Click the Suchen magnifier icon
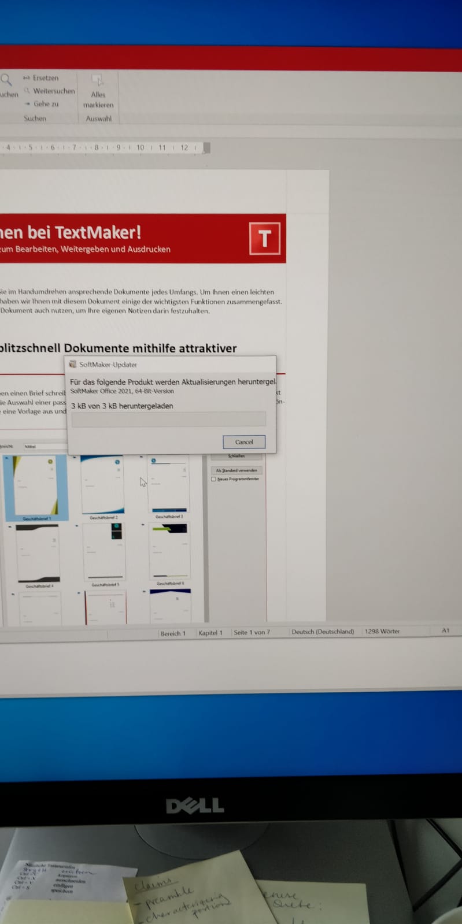The width and height of the screenshot is (462, 924). coord(6,80)
